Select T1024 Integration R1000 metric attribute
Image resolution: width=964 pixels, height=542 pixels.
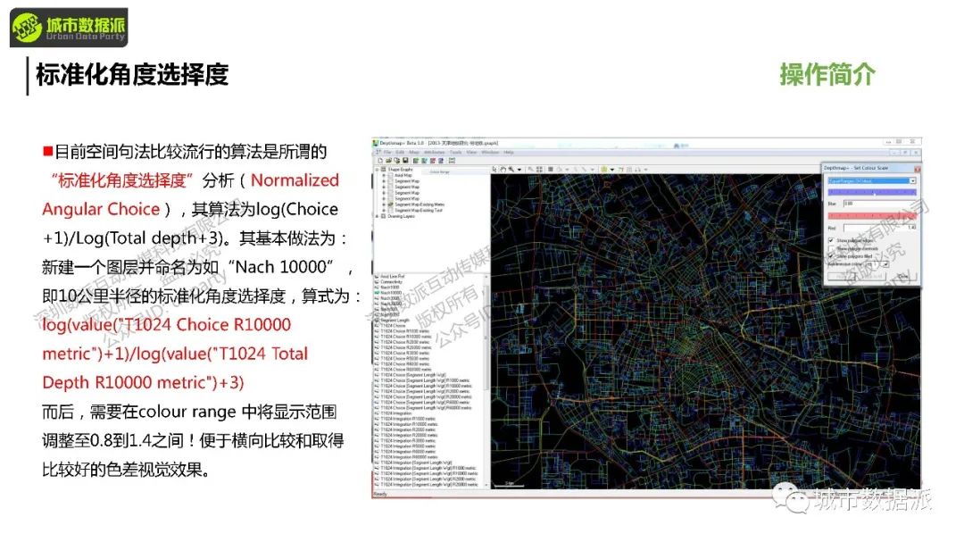pos(408,419)
